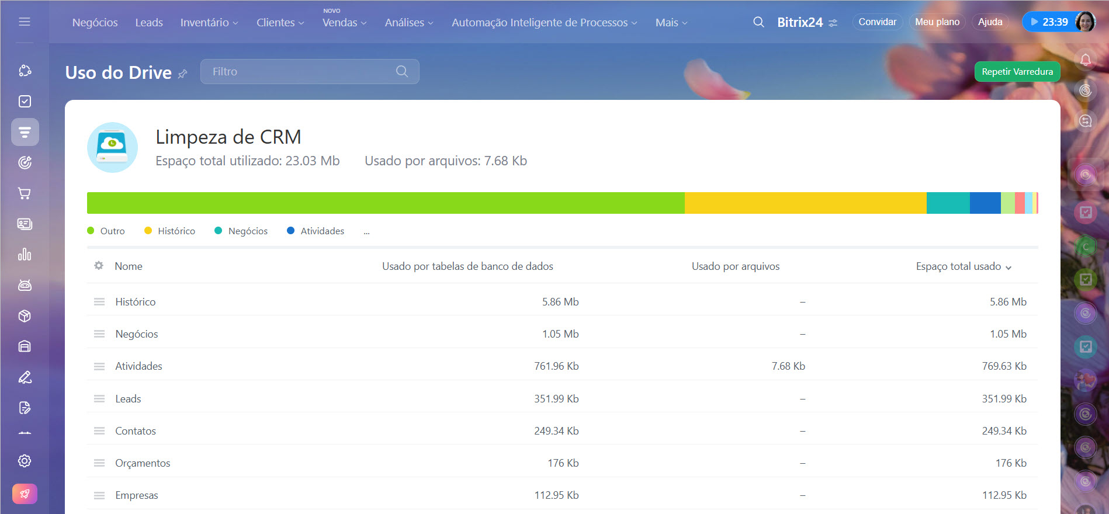Open the tasks checkmark icon in sidebar
This screenshot has height=514, width=1109.
[25, 102]
